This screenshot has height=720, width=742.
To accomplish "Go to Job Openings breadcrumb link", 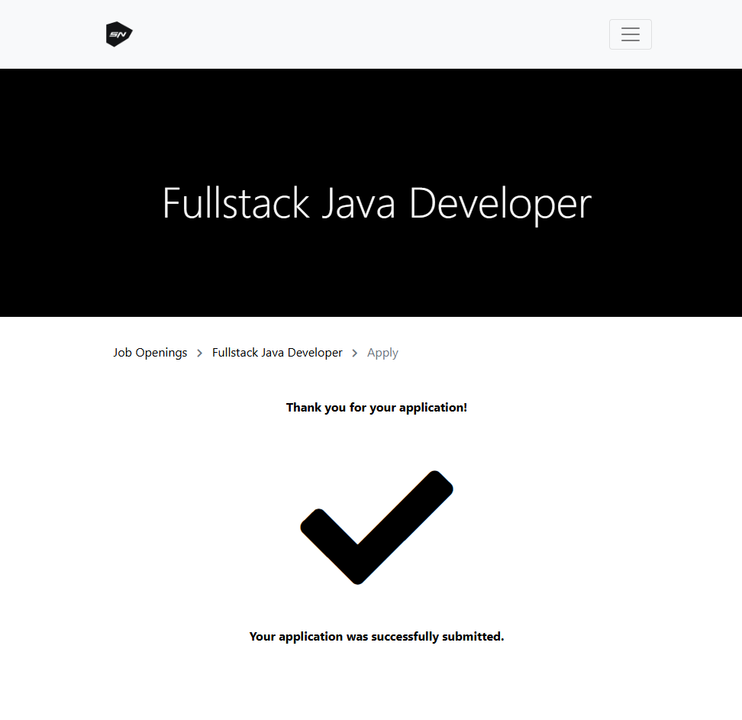I will tap(150, 353).
